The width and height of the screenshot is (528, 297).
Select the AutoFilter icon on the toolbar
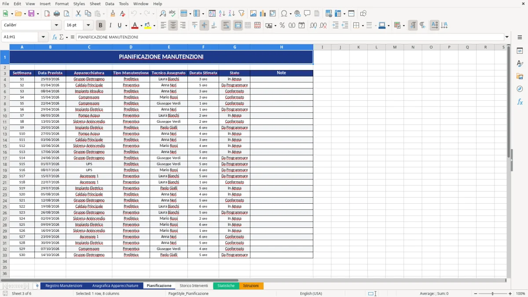click(241, 13)
